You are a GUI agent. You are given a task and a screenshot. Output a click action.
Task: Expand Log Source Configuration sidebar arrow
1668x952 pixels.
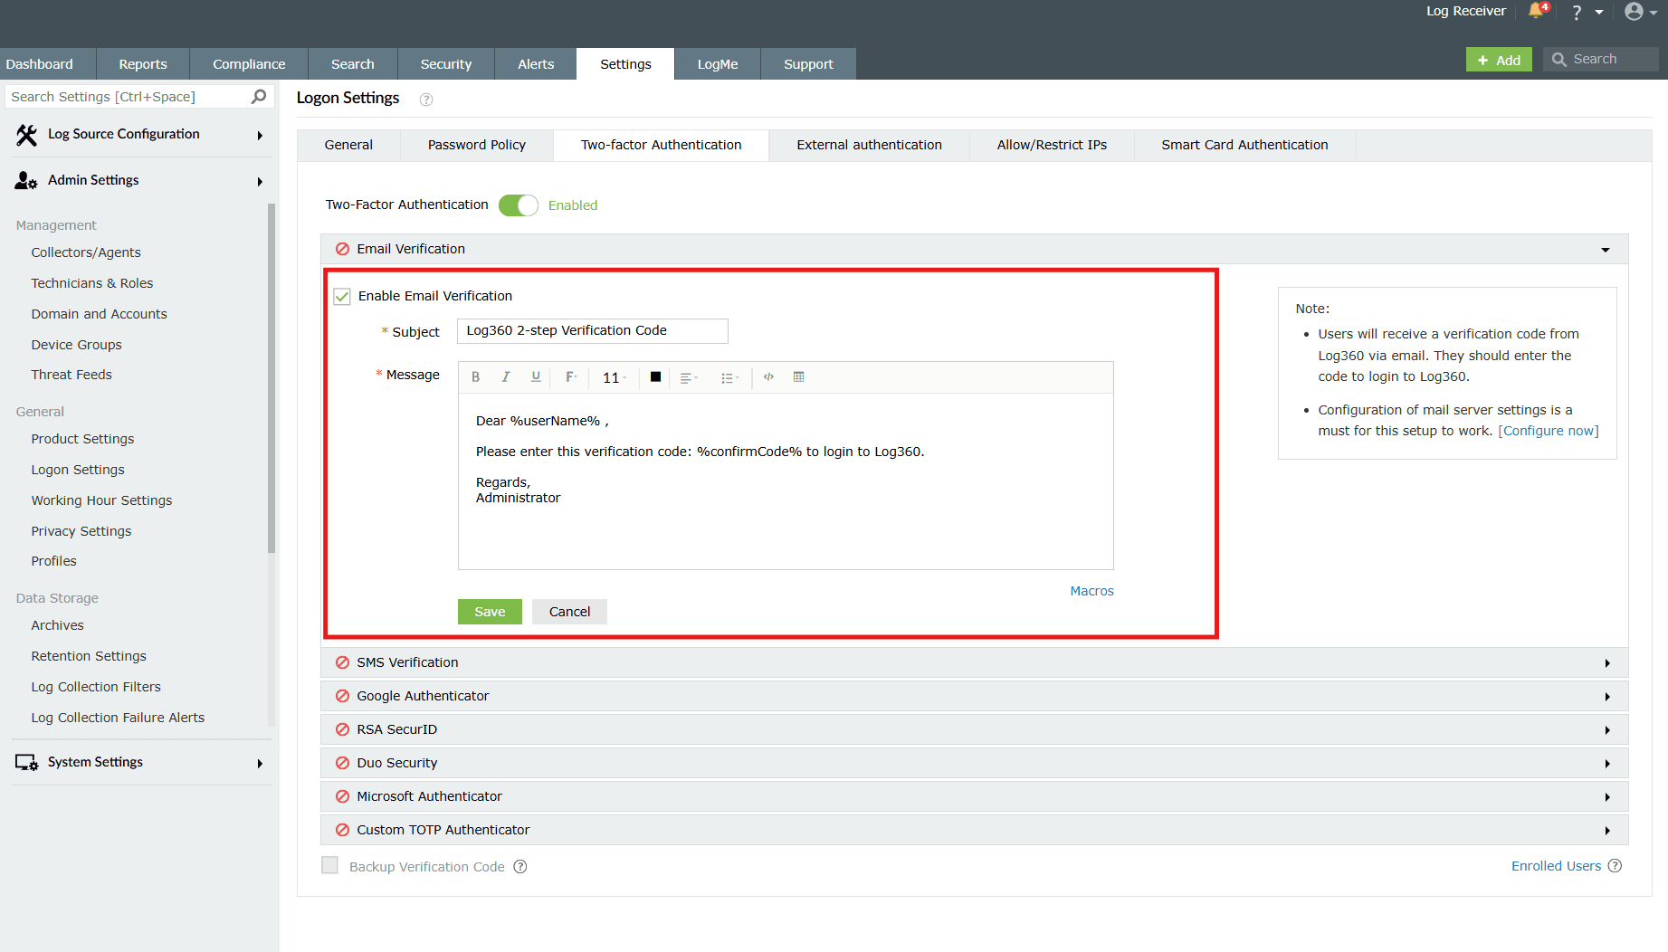(x=260, y=135)
